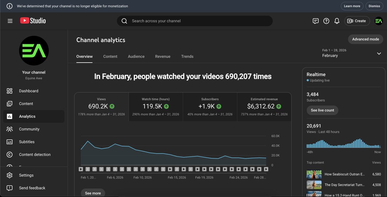387x197 pixels.
Task: Click the Create button
Action: point(357,21)
